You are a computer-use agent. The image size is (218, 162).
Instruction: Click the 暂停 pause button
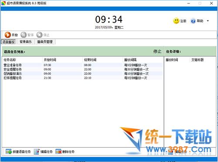27,35
